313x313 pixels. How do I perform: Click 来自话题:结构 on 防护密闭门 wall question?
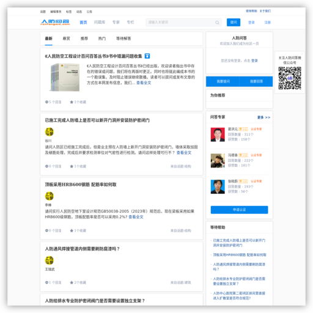coord(181,166)
